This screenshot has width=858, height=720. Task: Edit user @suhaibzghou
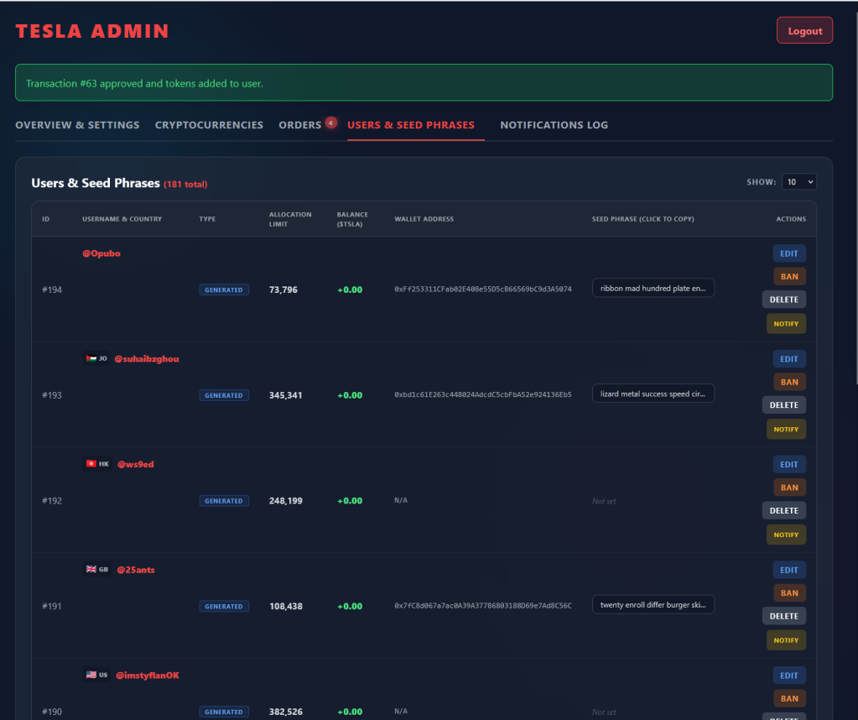coord(789,359)
